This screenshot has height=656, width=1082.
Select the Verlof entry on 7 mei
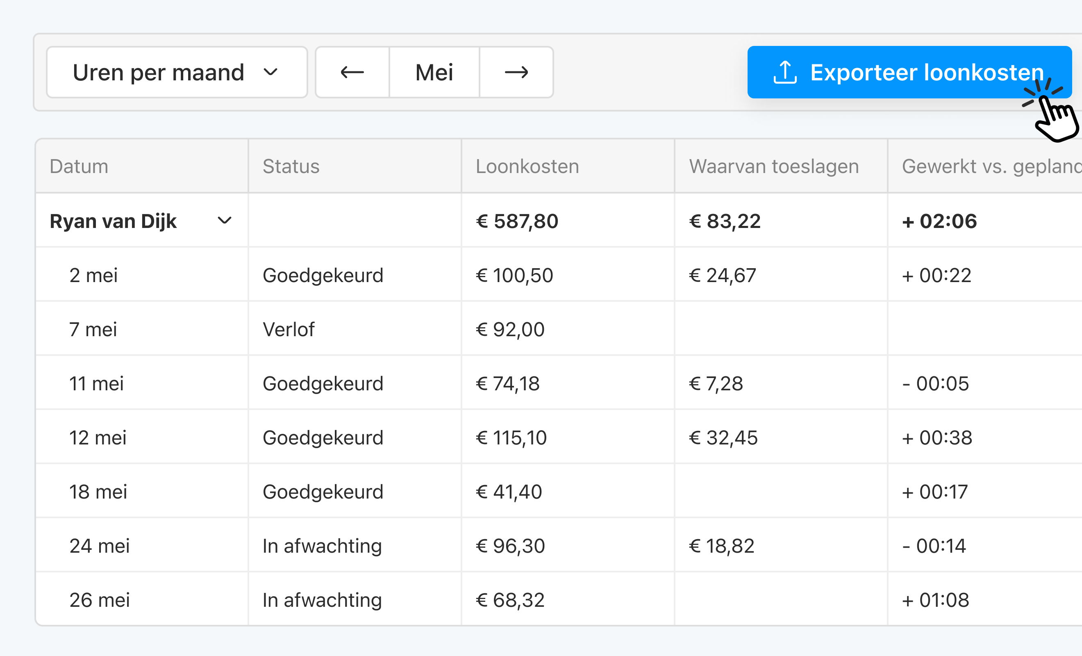[x=289, y=329]
